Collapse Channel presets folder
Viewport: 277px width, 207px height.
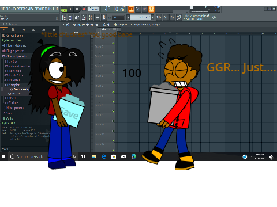pos(14,56)
